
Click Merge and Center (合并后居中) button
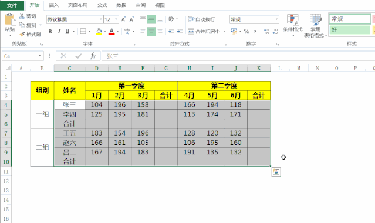204,31
